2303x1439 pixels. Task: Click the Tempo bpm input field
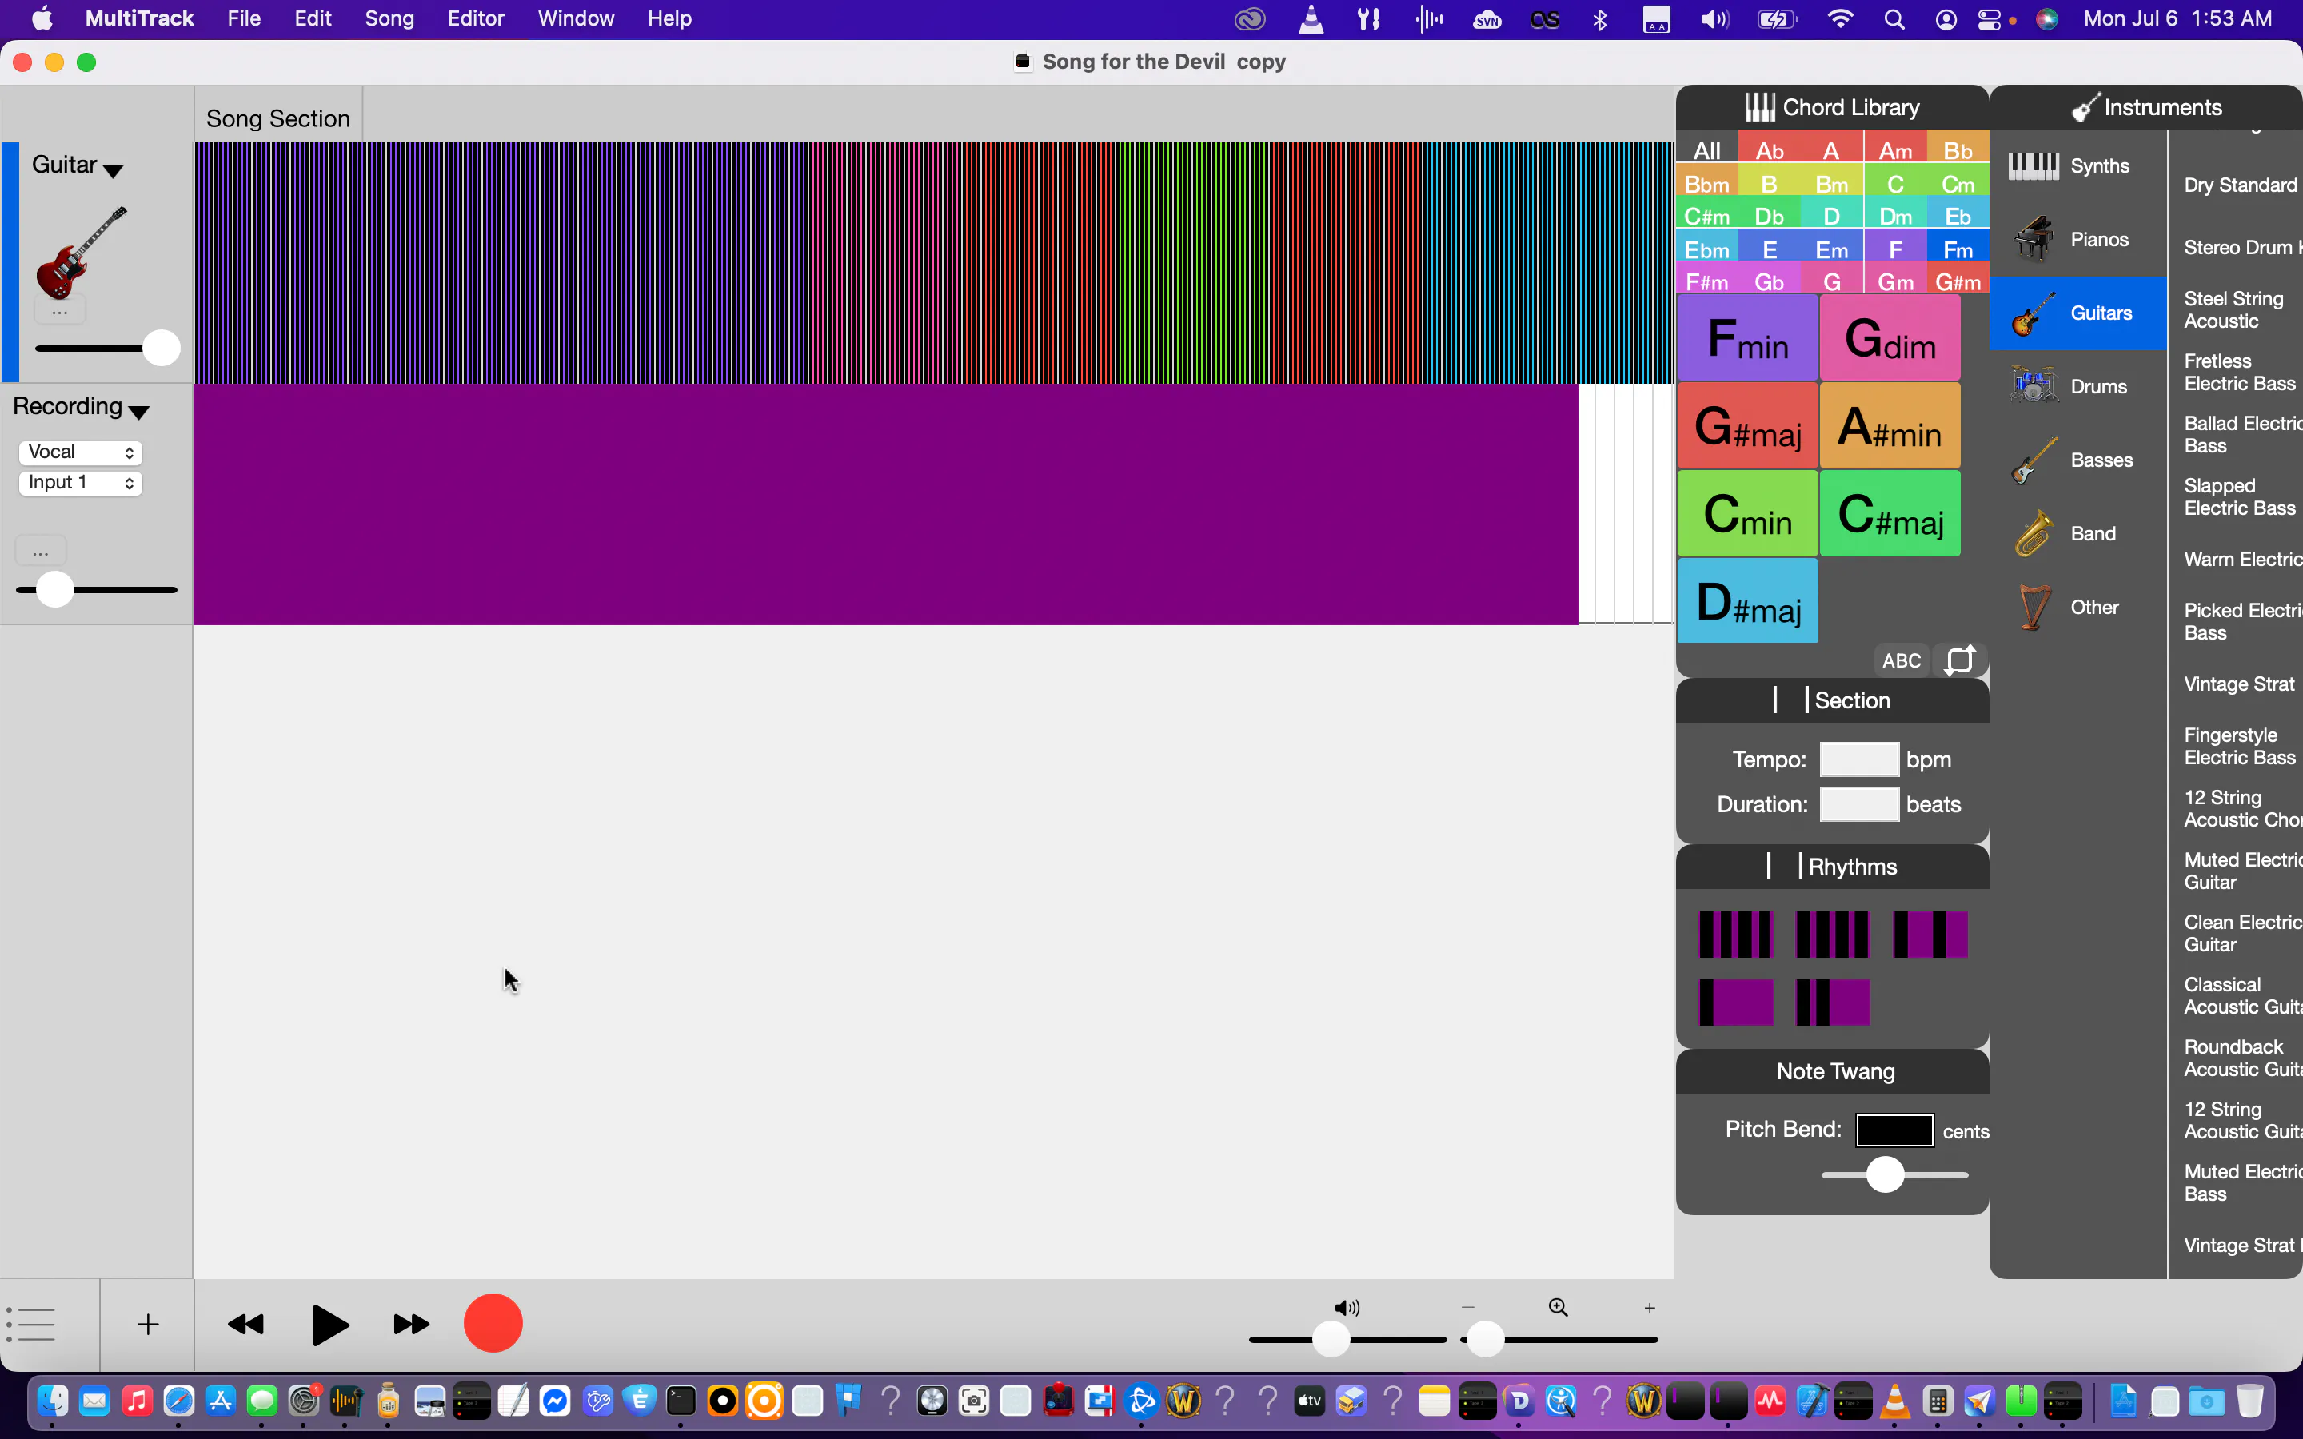click(1859, 759)
